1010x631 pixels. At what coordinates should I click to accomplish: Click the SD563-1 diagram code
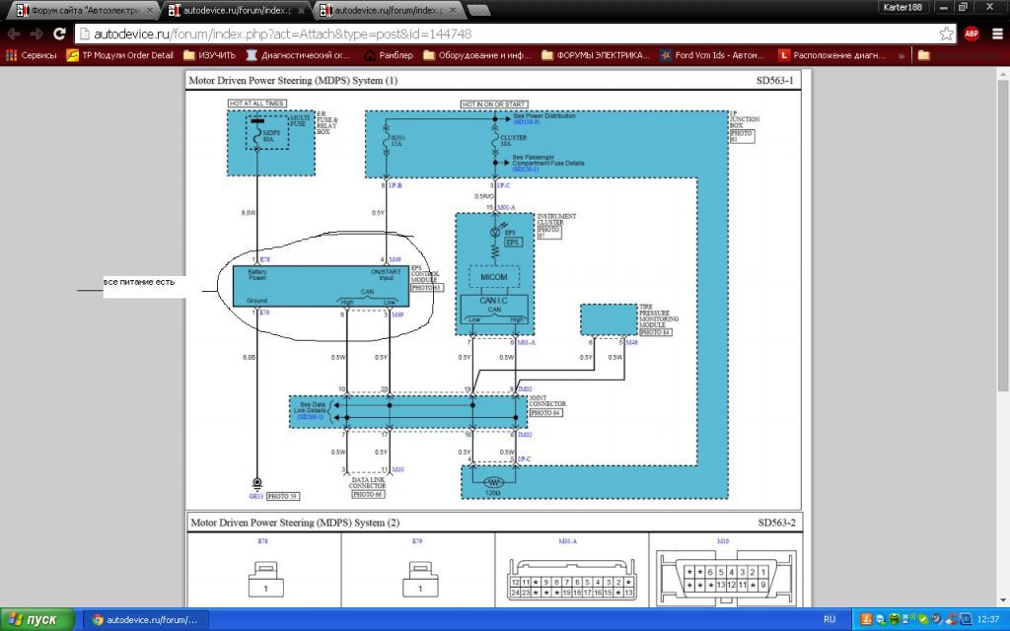(775, 81)
